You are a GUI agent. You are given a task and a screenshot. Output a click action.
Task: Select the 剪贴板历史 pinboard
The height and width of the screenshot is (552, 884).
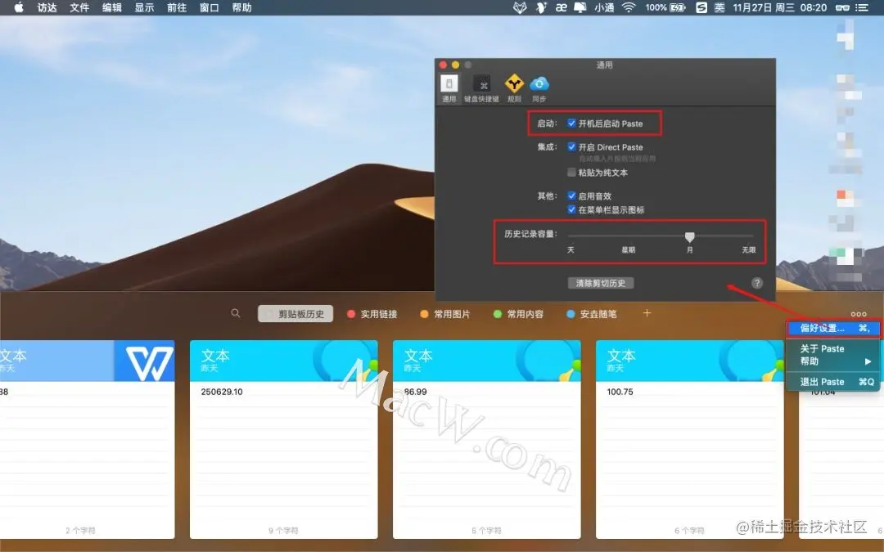tap(295, 314)
